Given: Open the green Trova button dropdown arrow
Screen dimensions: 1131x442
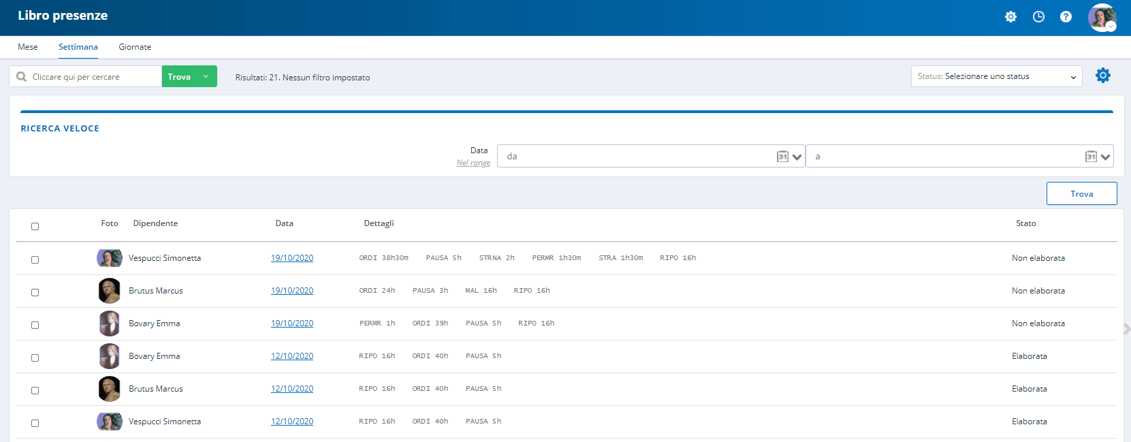Looking at the screenshot, I should pos(206,77).
